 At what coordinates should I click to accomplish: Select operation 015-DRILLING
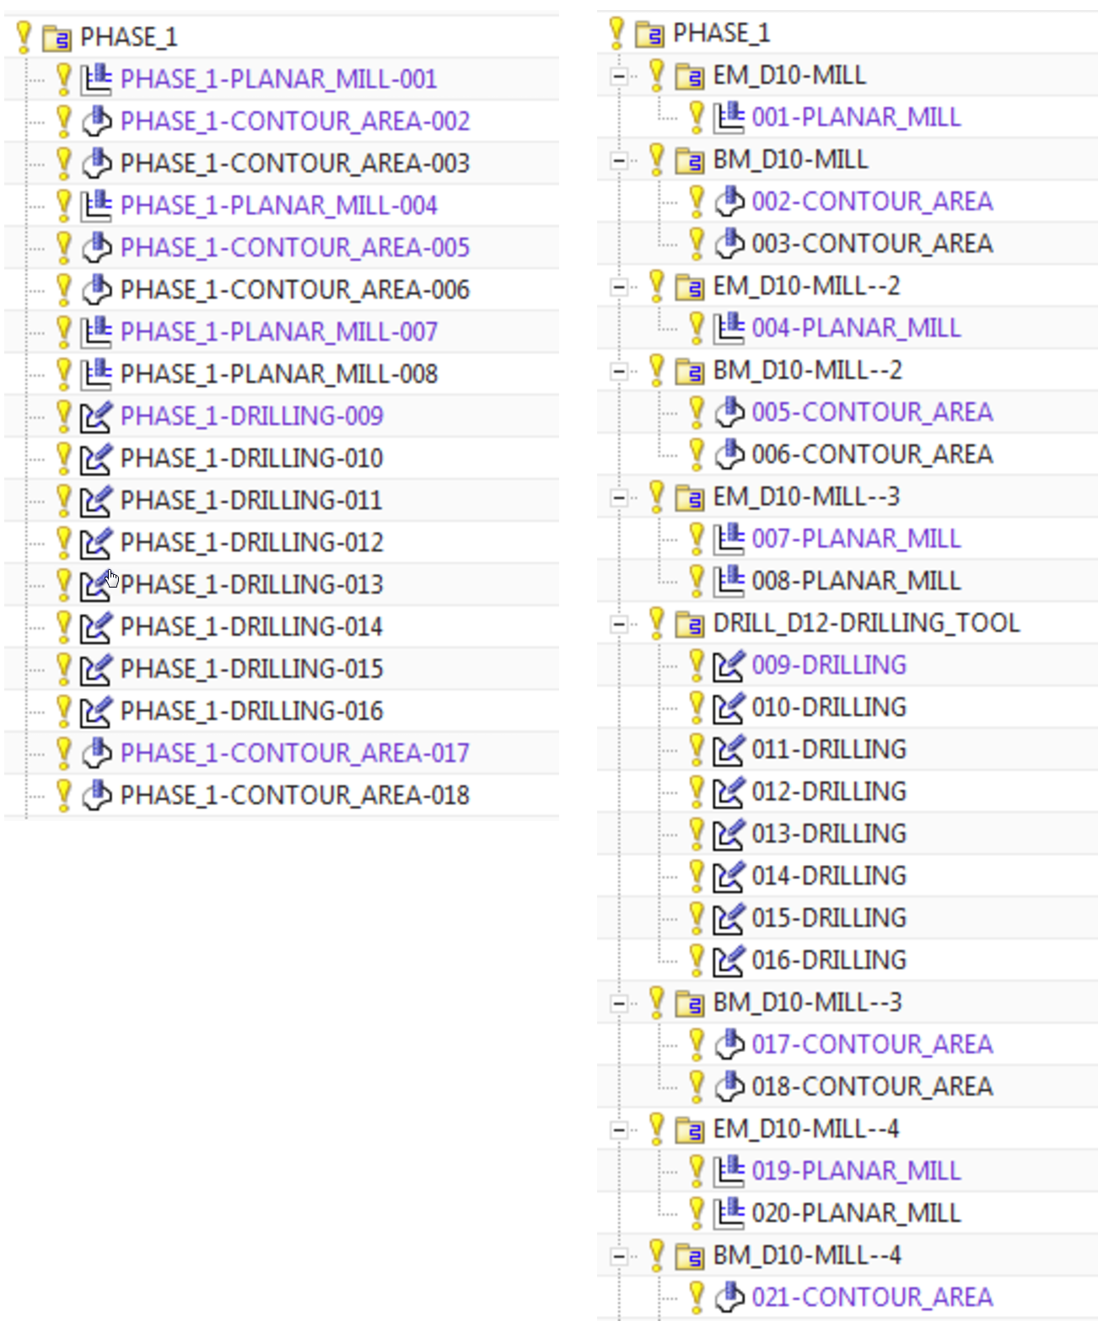(829, 918)
